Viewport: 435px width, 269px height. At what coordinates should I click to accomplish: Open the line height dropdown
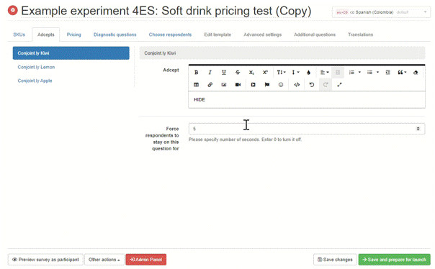pos(295,73)
